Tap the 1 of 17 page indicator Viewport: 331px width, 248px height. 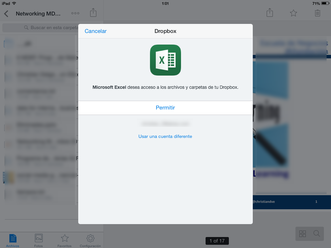pyautogui.click(x=217, y=241)
